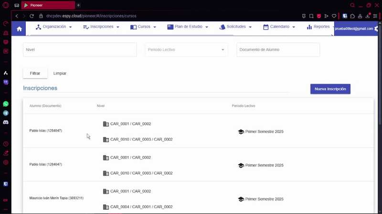Click Limpiar to clear filters

point(60,73)
